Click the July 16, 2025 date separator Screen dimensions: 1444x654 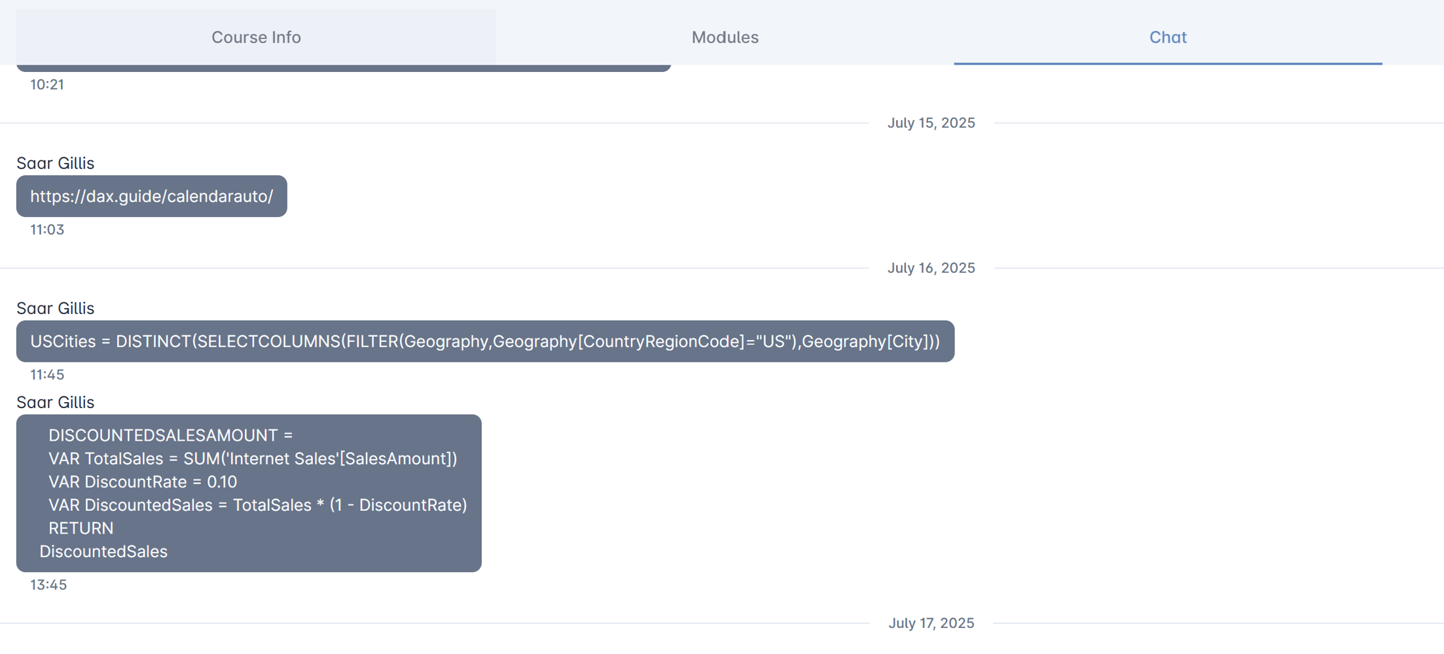point(931,268)
